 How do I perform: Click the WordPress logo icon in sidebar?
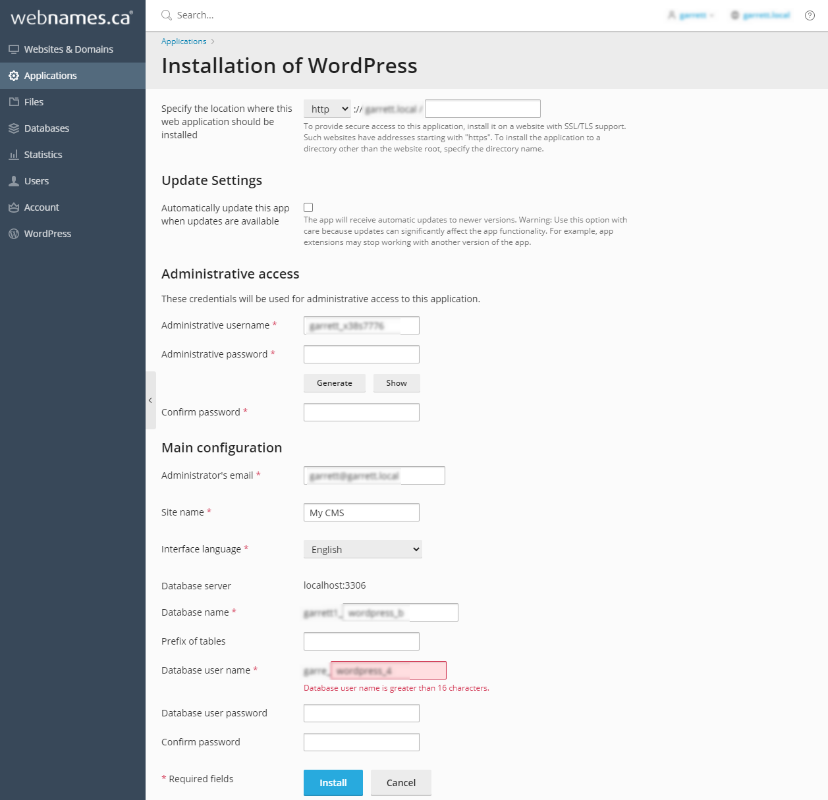(x=14, y=234)
